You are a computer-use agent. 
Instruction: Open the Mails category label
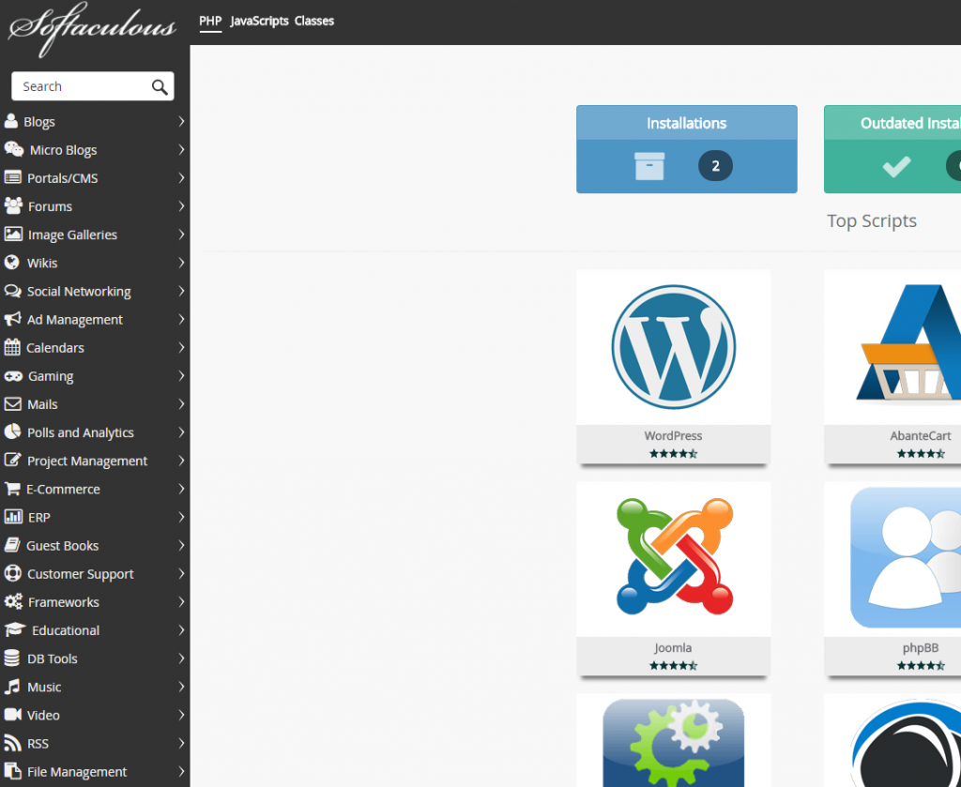(x=42, y=404)
